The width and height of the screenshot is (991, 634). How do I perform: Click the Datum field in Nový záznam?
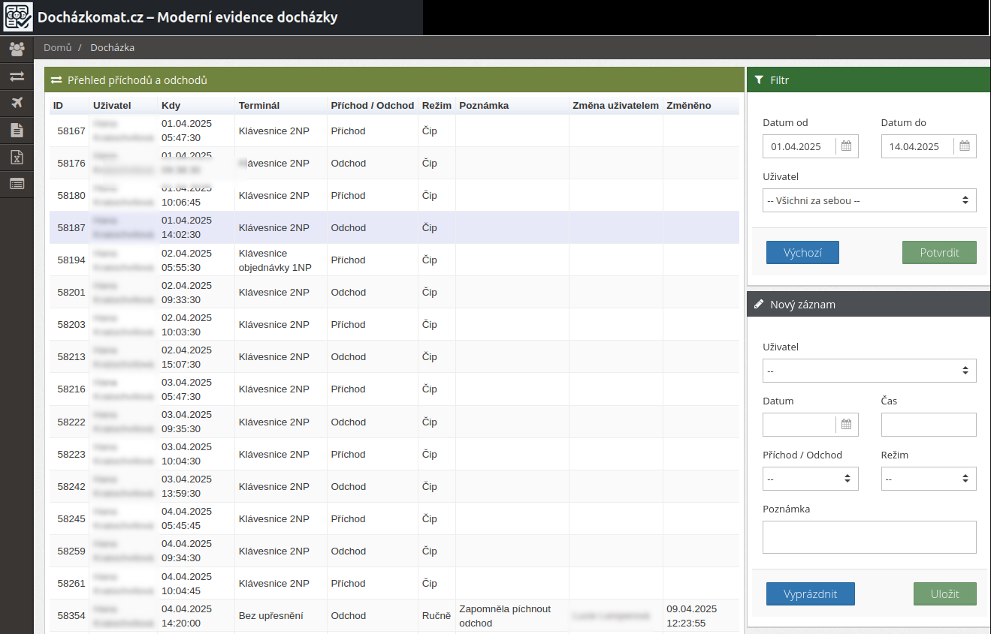[x=799, y=425]
